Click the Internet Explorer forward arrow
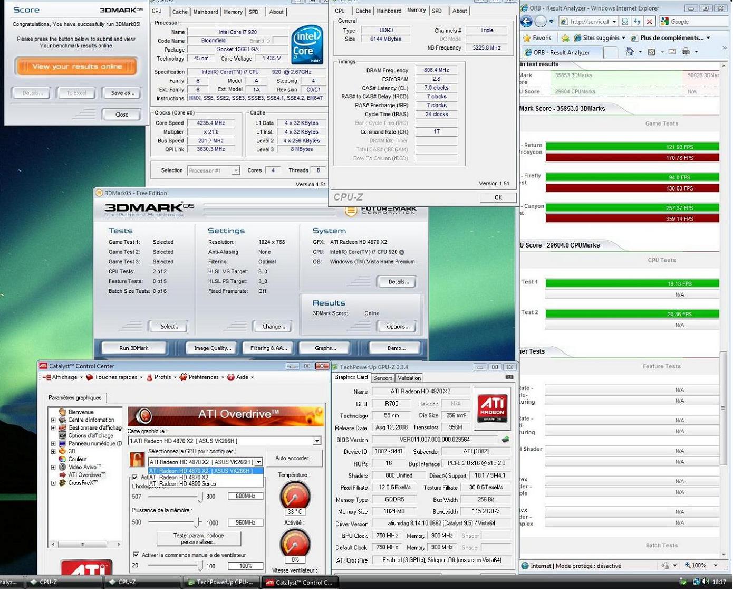 541,22
